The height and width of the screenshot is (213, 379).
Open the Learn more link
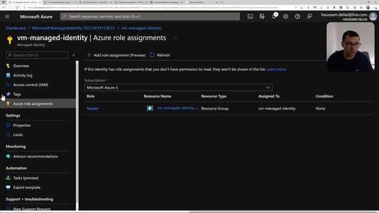pyautogui.click(x=276, y=69)
